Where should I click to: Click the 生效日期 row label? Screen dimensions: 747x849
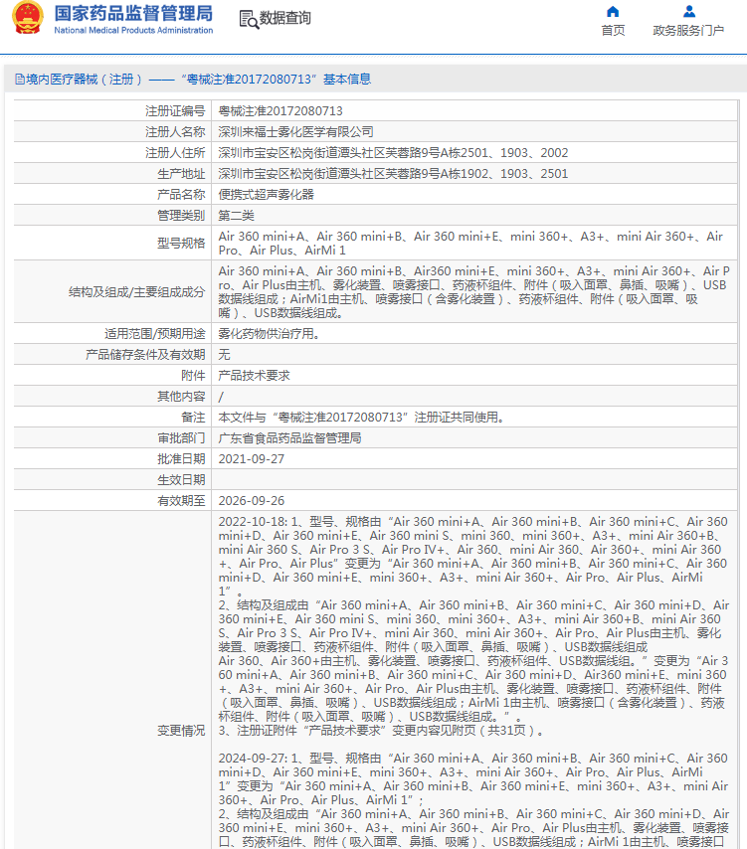pyautogui.click(x=181, y=480)
